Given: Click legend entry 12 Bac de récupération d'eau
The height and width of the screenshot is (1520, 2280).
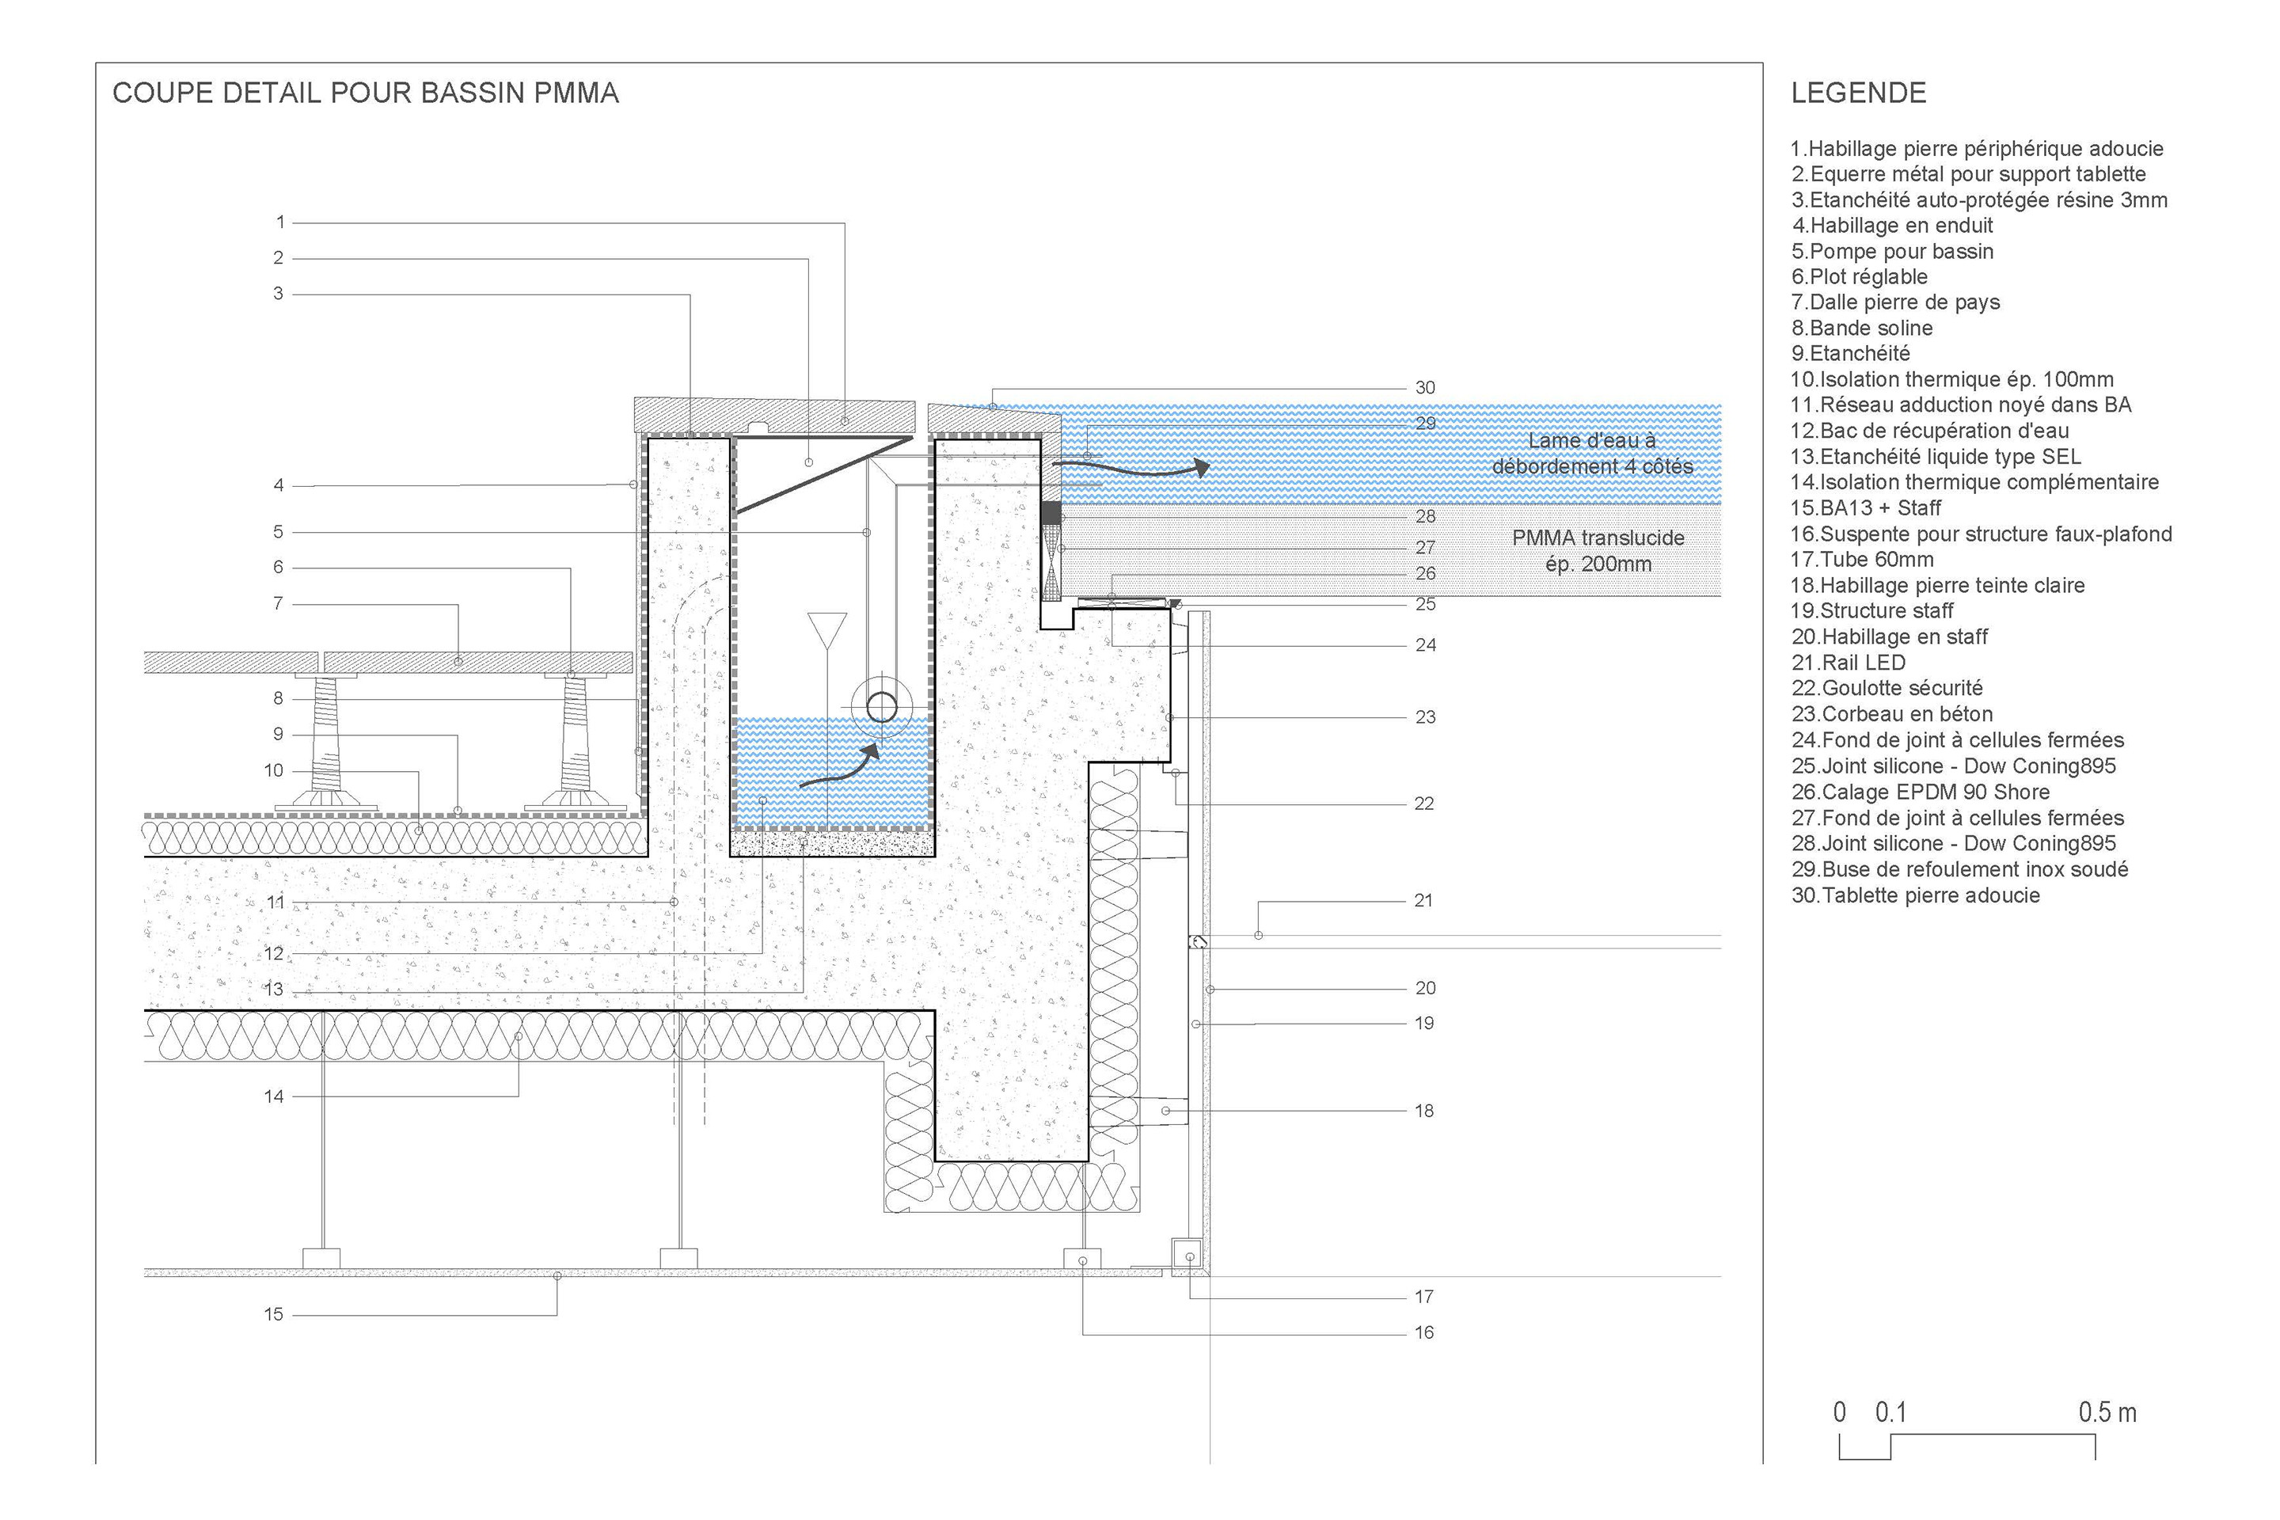Looking at the screenshot, I should [1929, 431].
